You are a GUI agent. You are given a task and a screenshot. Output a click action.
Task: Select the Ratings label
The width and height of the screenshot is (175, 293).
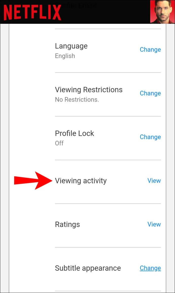click(x=67, y=224)
